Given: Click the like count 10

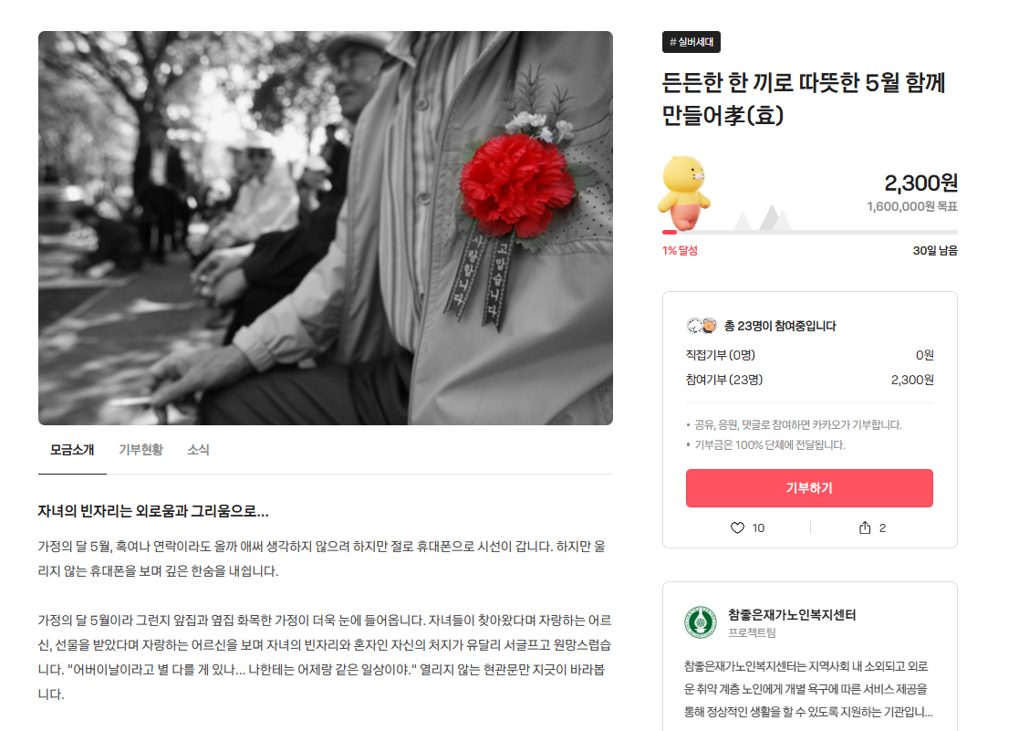Looking at the screenshot, I should 758,528.
